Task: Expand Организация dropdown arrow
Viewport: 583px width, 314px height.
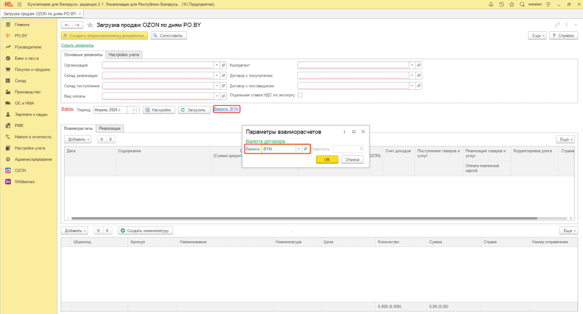Action: [217, 65]
